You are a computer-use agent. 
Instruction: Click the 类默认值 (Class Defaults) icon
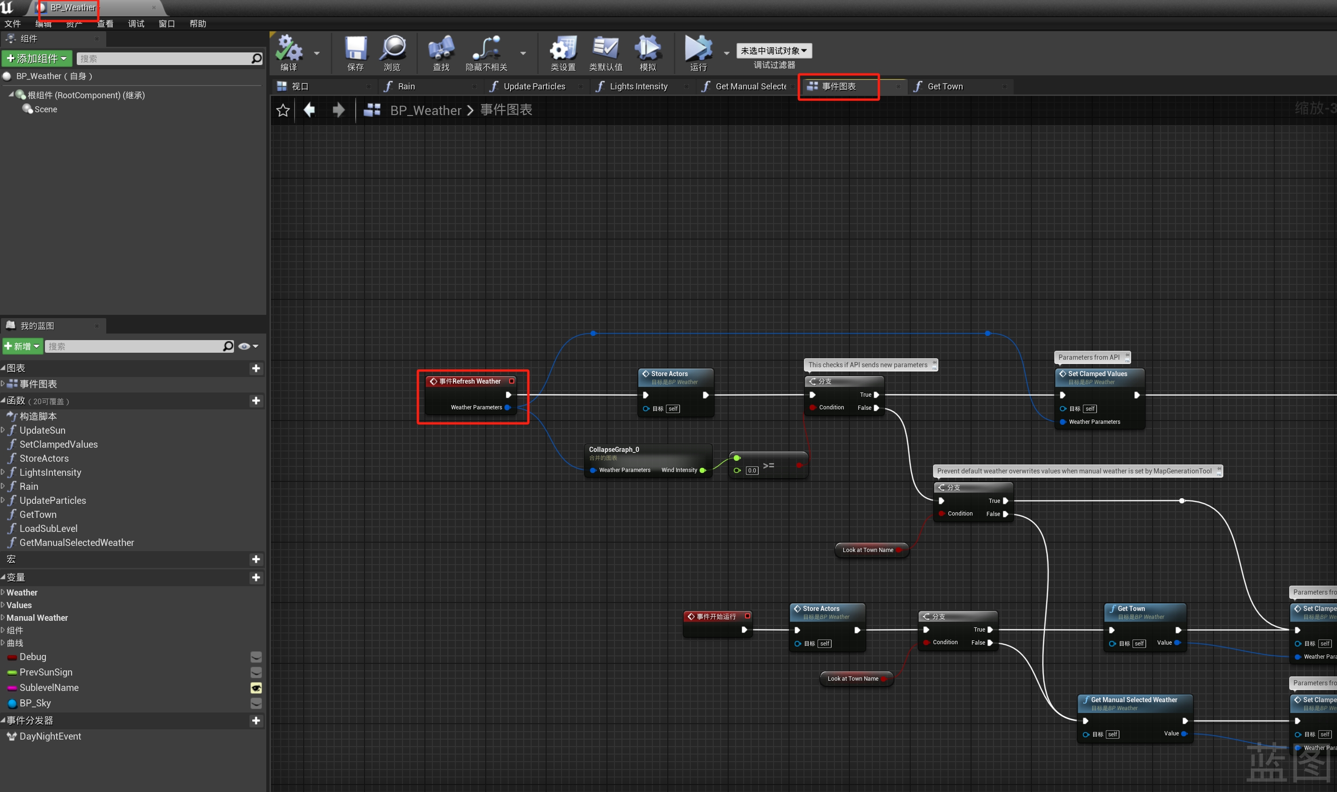(605, 49)
